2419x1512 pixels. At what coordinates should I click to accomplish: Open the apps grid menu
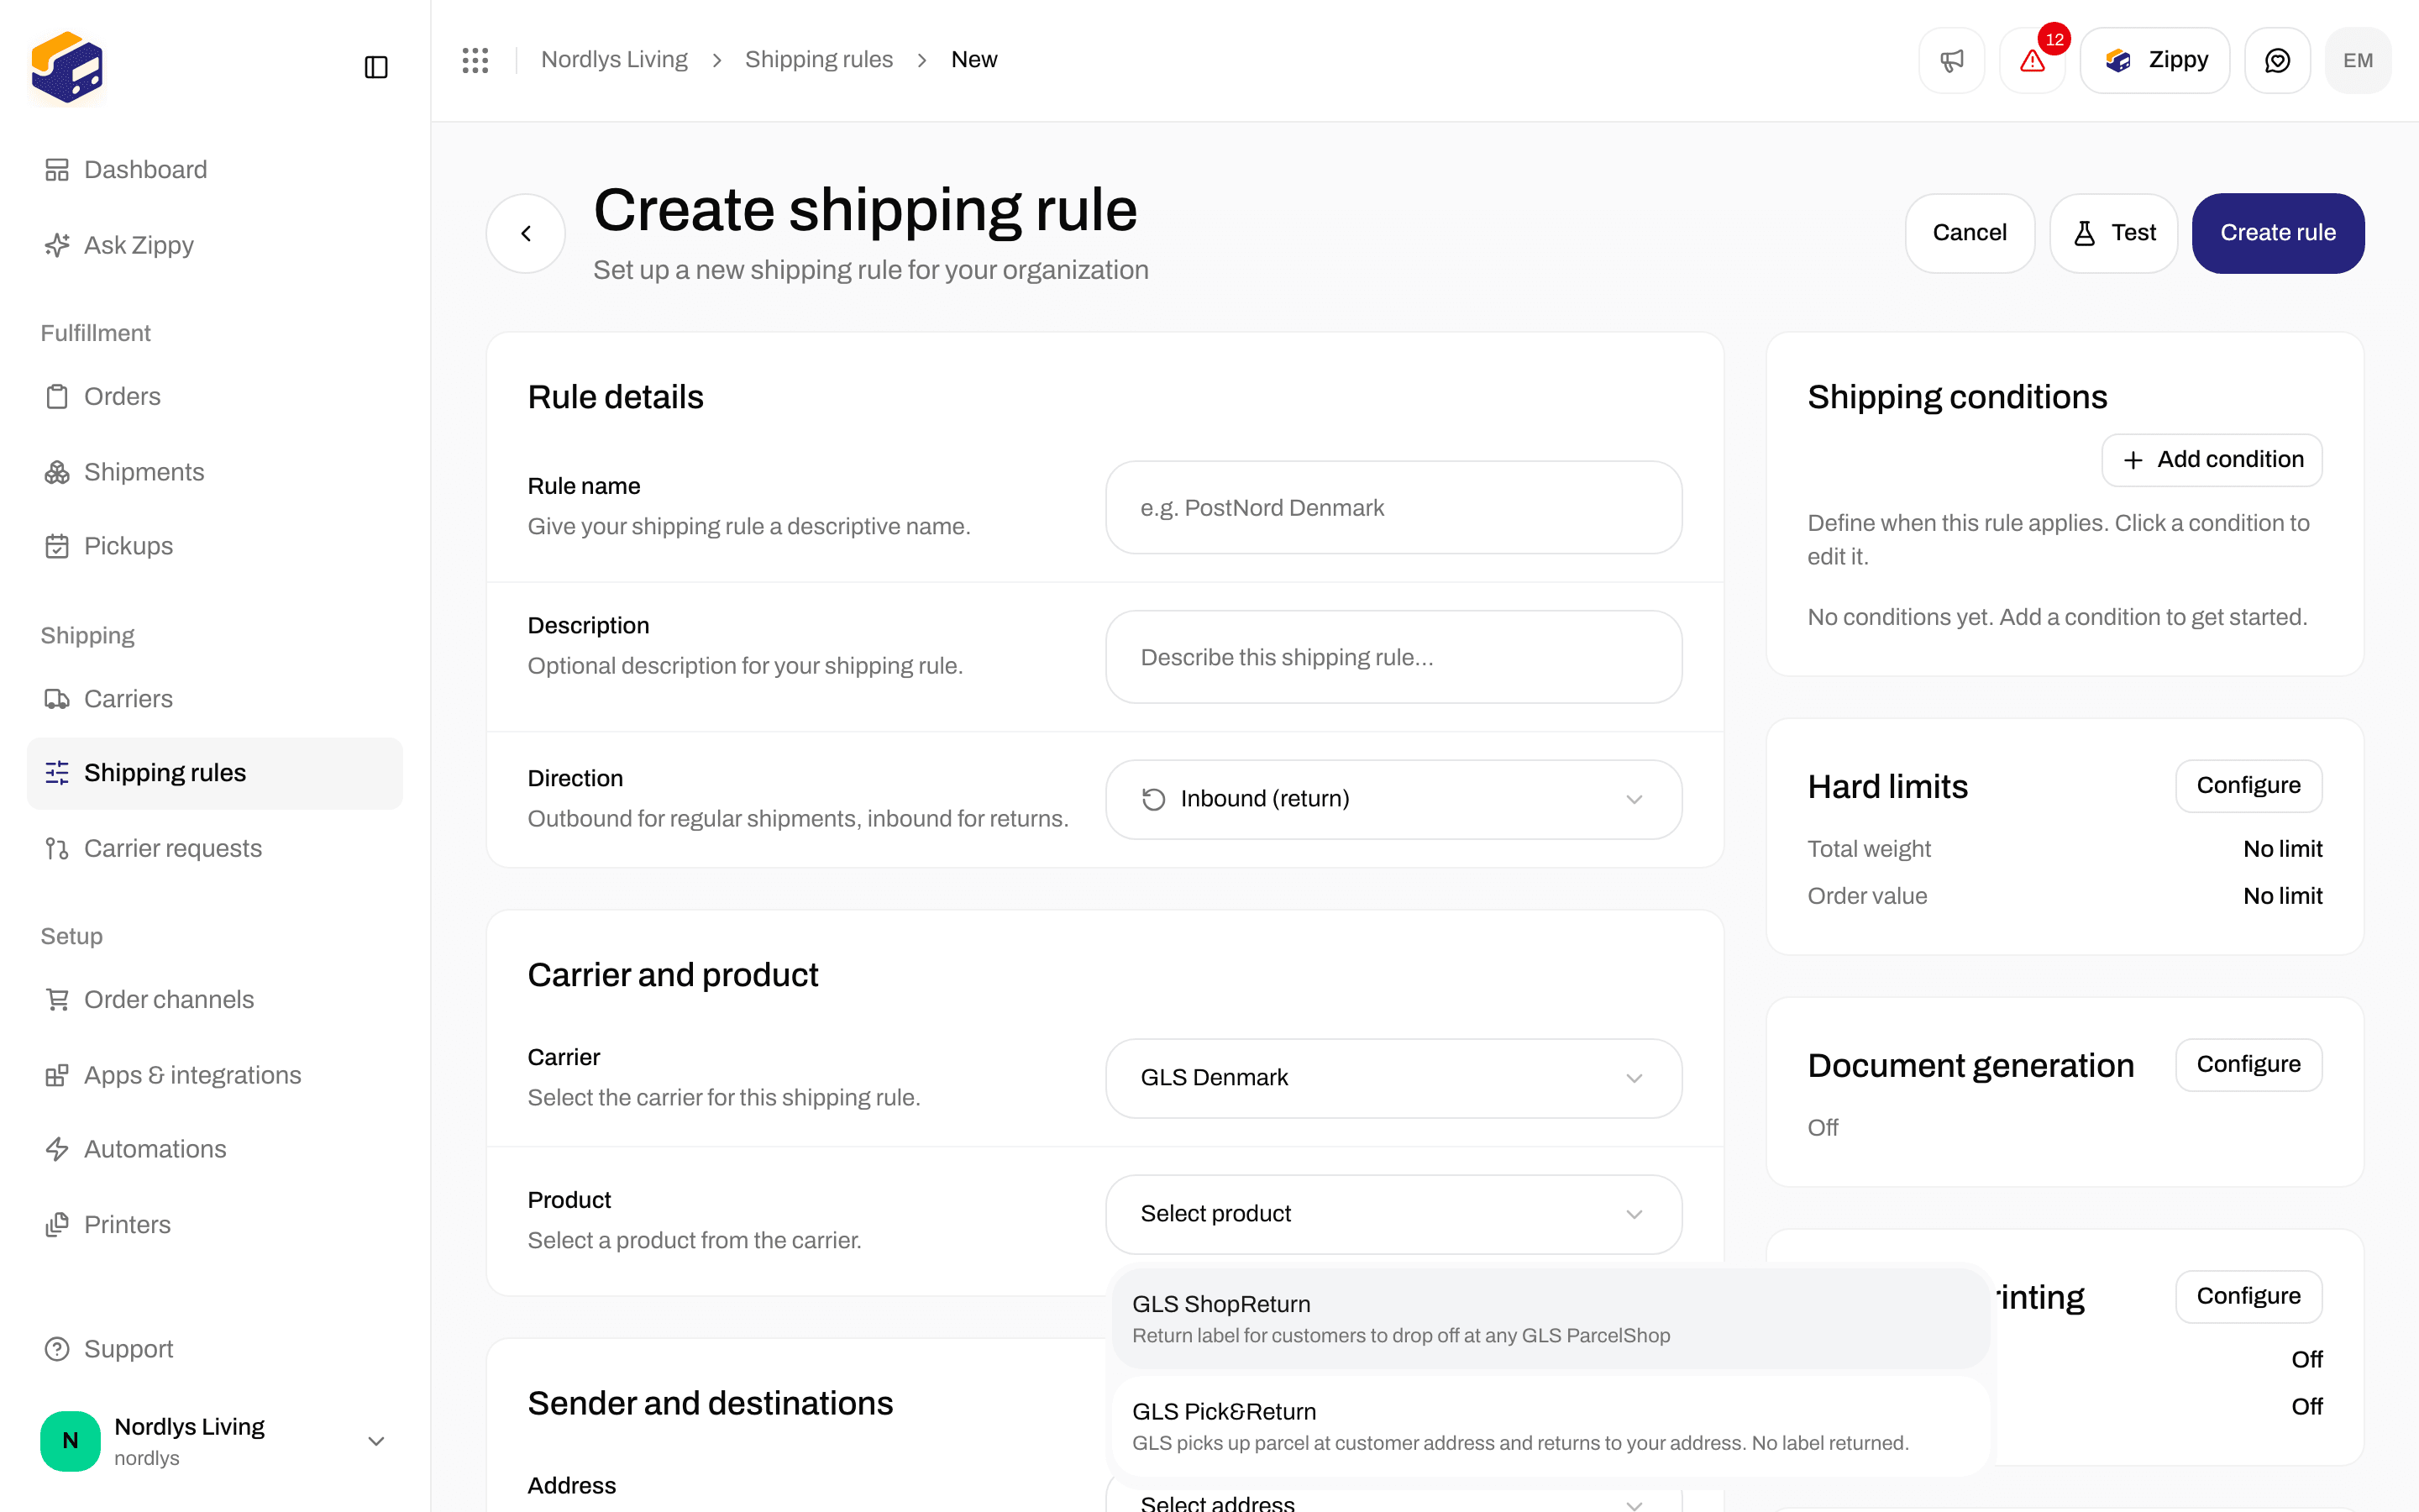click(475, 60)
